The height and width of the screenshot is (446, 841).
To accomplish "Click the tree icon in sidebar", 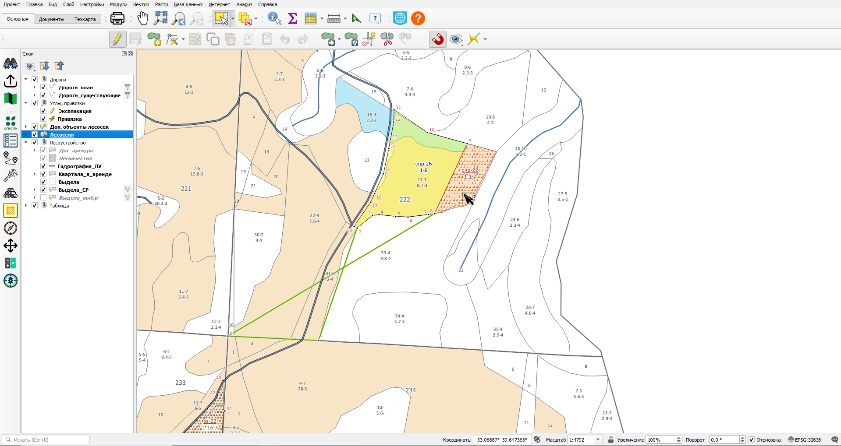I will tap(11, 281).
